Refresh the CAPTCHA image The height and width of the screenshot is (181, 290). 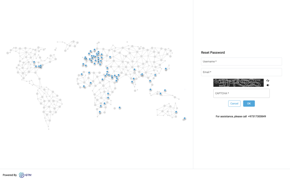tap(268, 80)
